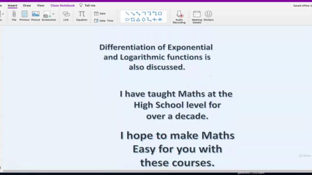Select the straight line shape
Screen dimensions: 312x175
click(x=127, y=14)
